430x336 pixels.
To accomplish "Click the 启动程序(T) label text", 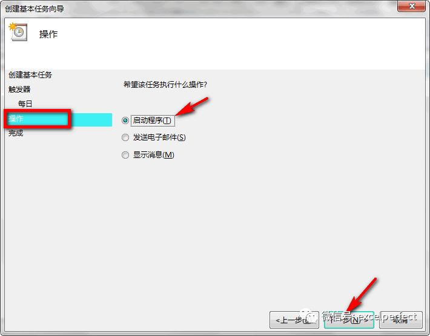I will (152, 120).
